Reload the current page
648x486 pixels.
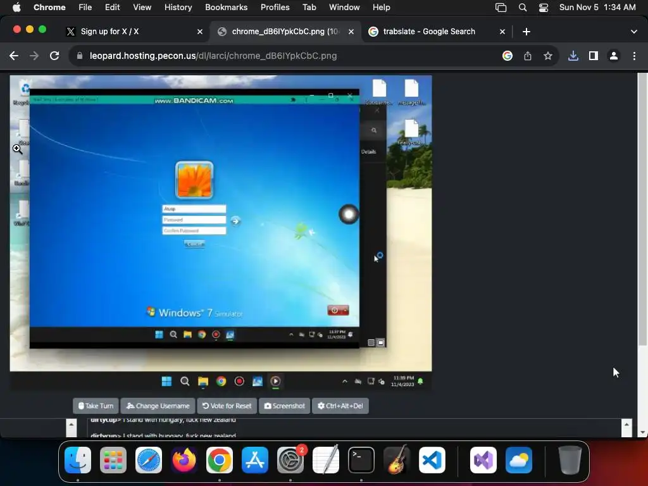pyautogui.click(x=54, y=56)
